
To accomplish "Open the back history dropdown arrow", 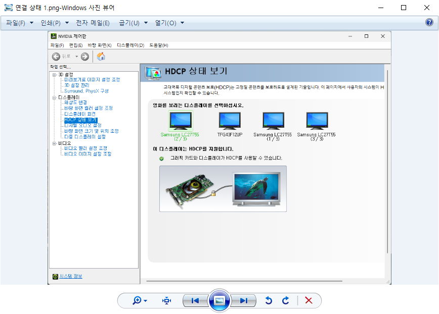I will pyautogui.click(x=76, y=57).
